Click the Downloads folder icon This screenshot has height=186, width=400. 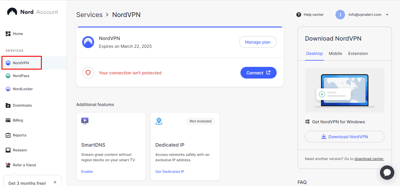(8, 105)
